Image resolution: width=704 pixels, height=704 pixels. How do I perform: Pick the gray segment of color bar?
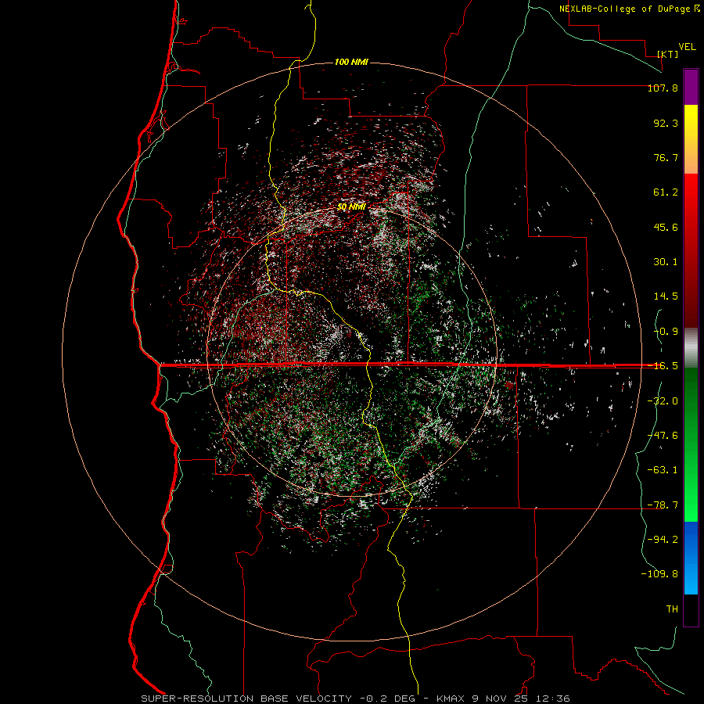[x=691, y=348]
